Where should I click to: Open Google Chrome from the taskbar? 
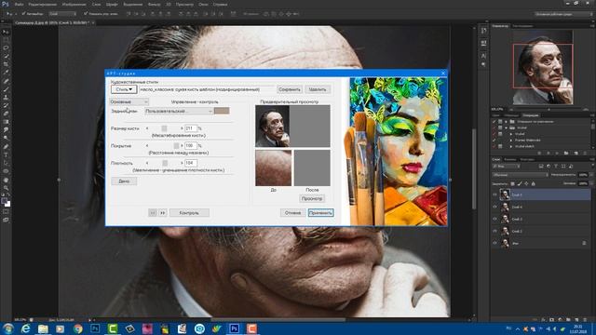coord(77,328)
